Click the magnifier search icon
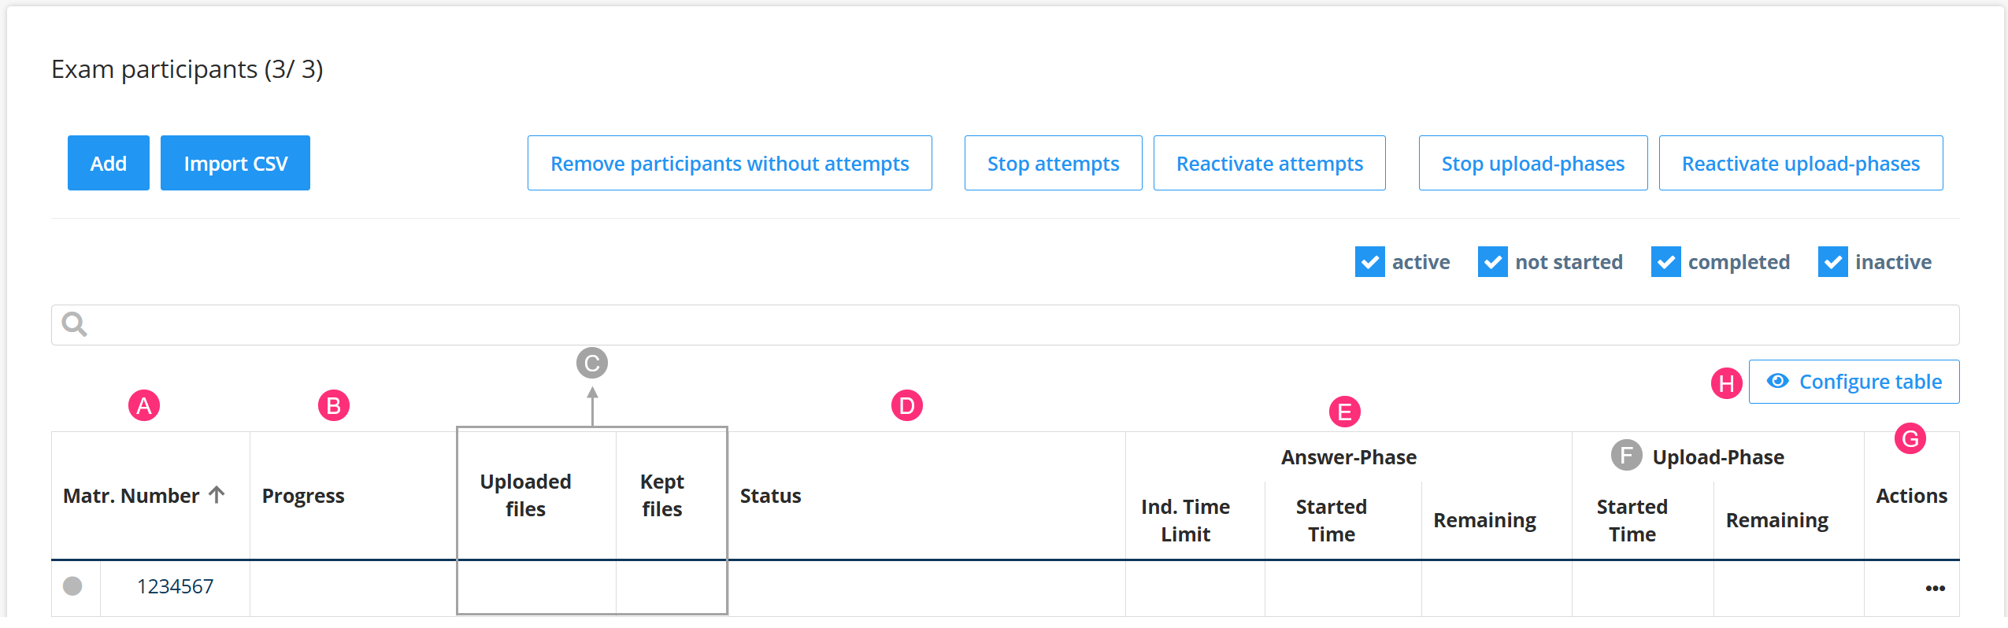Screen dimensions: 2008x628 coord(75,324)
